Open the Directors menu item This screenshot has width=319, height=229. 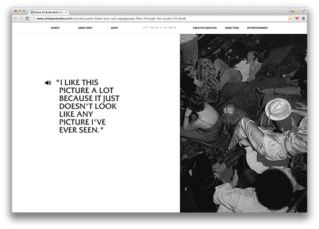click(232, 28)
